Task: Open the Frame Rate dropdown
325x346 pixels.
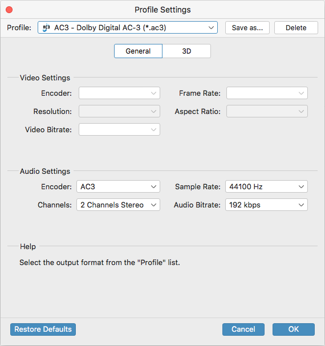Action: point(267,93)
